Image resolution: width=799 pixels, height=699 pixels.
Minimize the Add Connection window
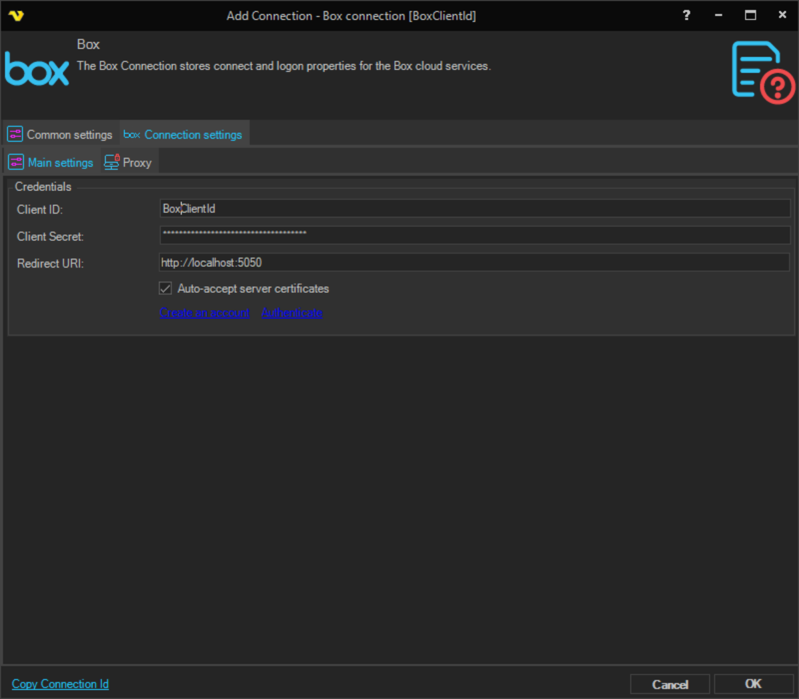[718, 15]
